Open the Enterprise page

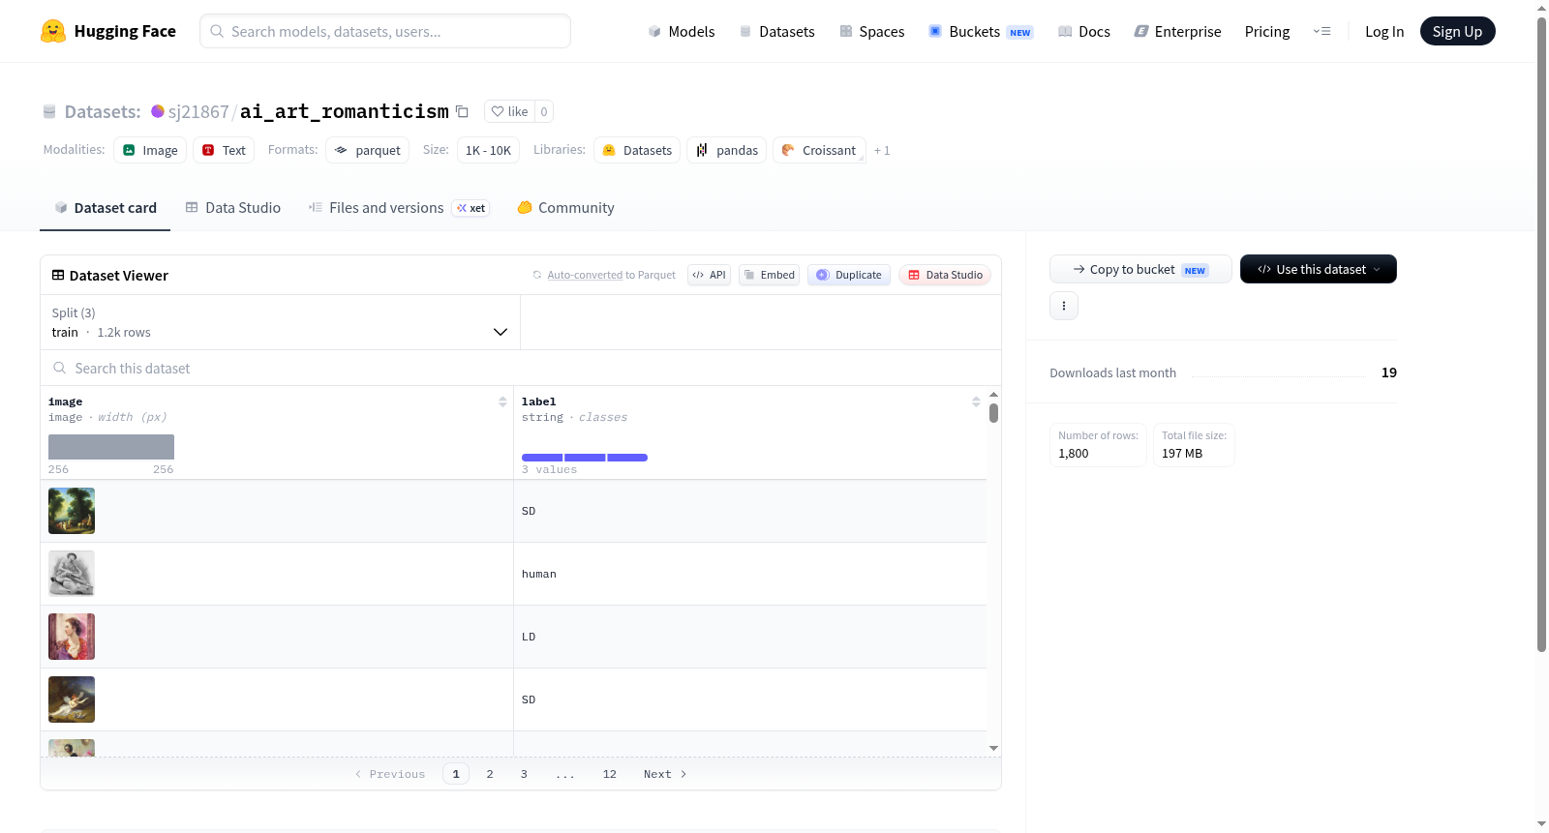[1177, 31]
